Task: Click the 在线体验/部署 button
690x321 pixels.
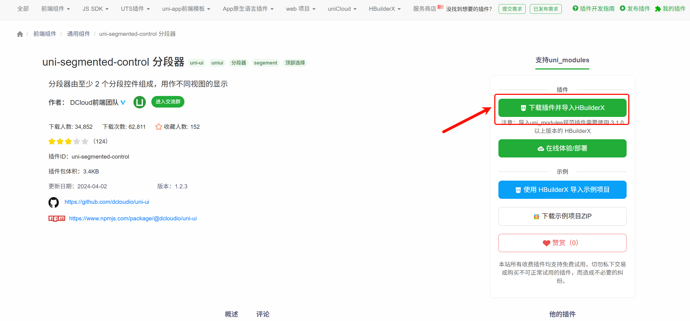Action: click(562, 148)
